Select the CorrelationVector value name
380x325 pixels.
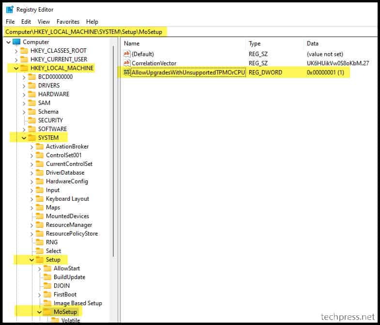click(x=154, y=63)
